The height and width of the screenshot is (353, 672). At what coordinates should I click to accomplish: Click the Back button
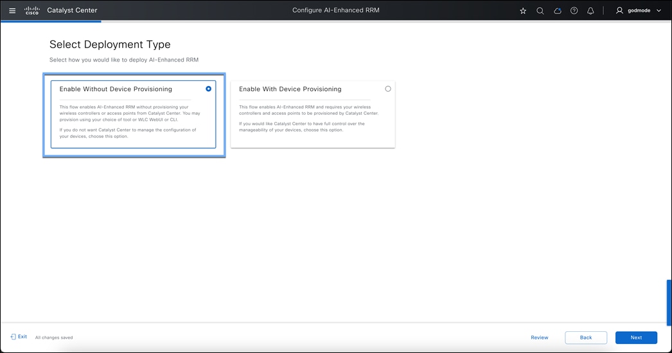click(586, 338)
